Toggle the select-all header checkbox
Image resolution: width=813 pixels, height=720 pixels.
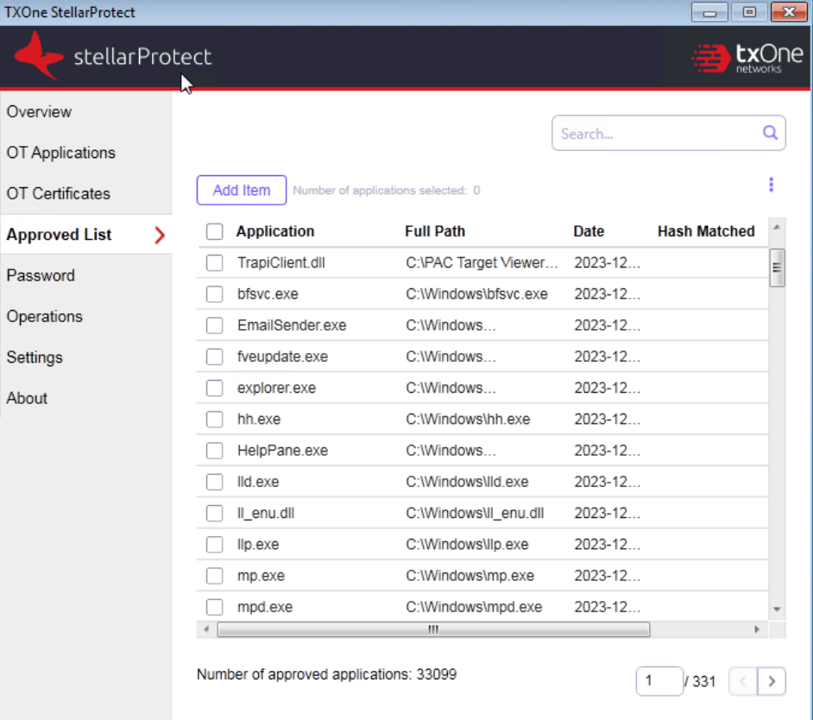pyautogui.click(x=215, y=231)
